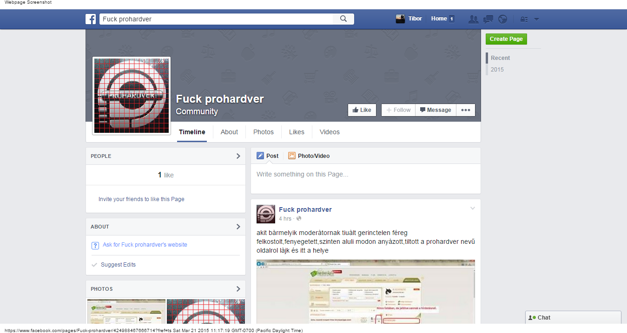This screenshot has height=333, width=627.
Task: Click the Like button on the cover
Action: click(x=362, y=110)
